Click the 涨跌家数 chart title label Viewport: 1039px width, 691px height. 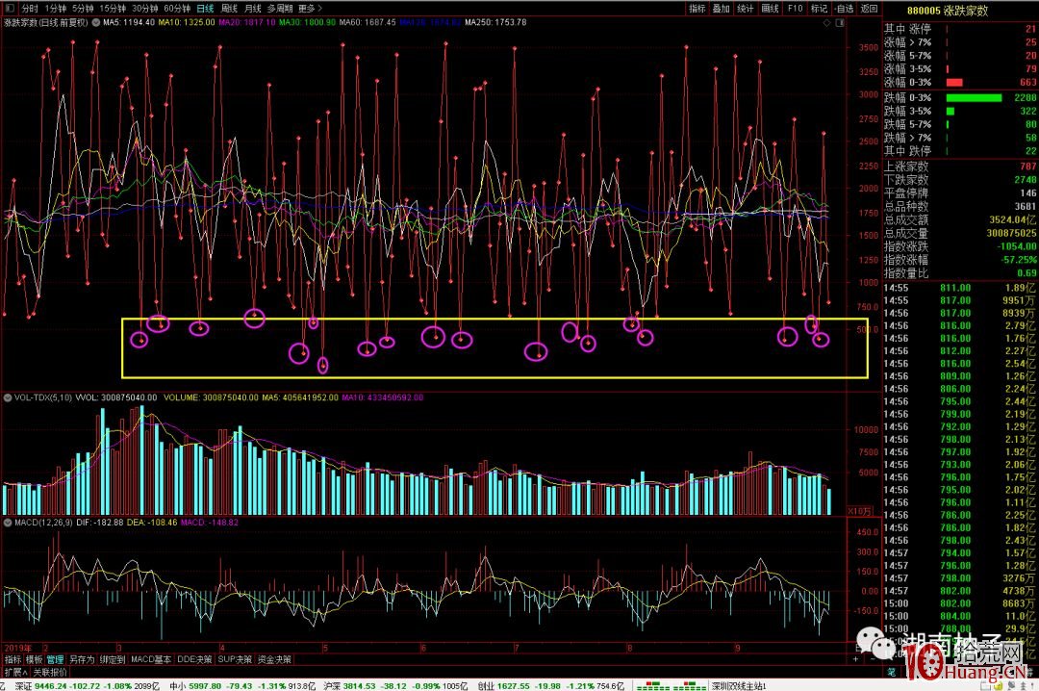(46, 22)
